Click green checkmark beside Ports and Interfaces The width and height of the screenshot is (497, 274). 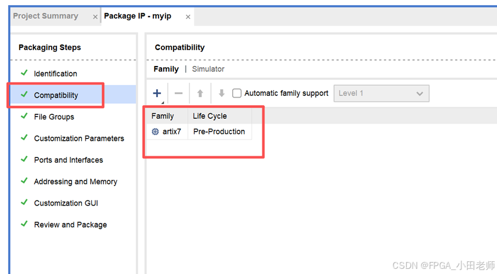(24, 159)
